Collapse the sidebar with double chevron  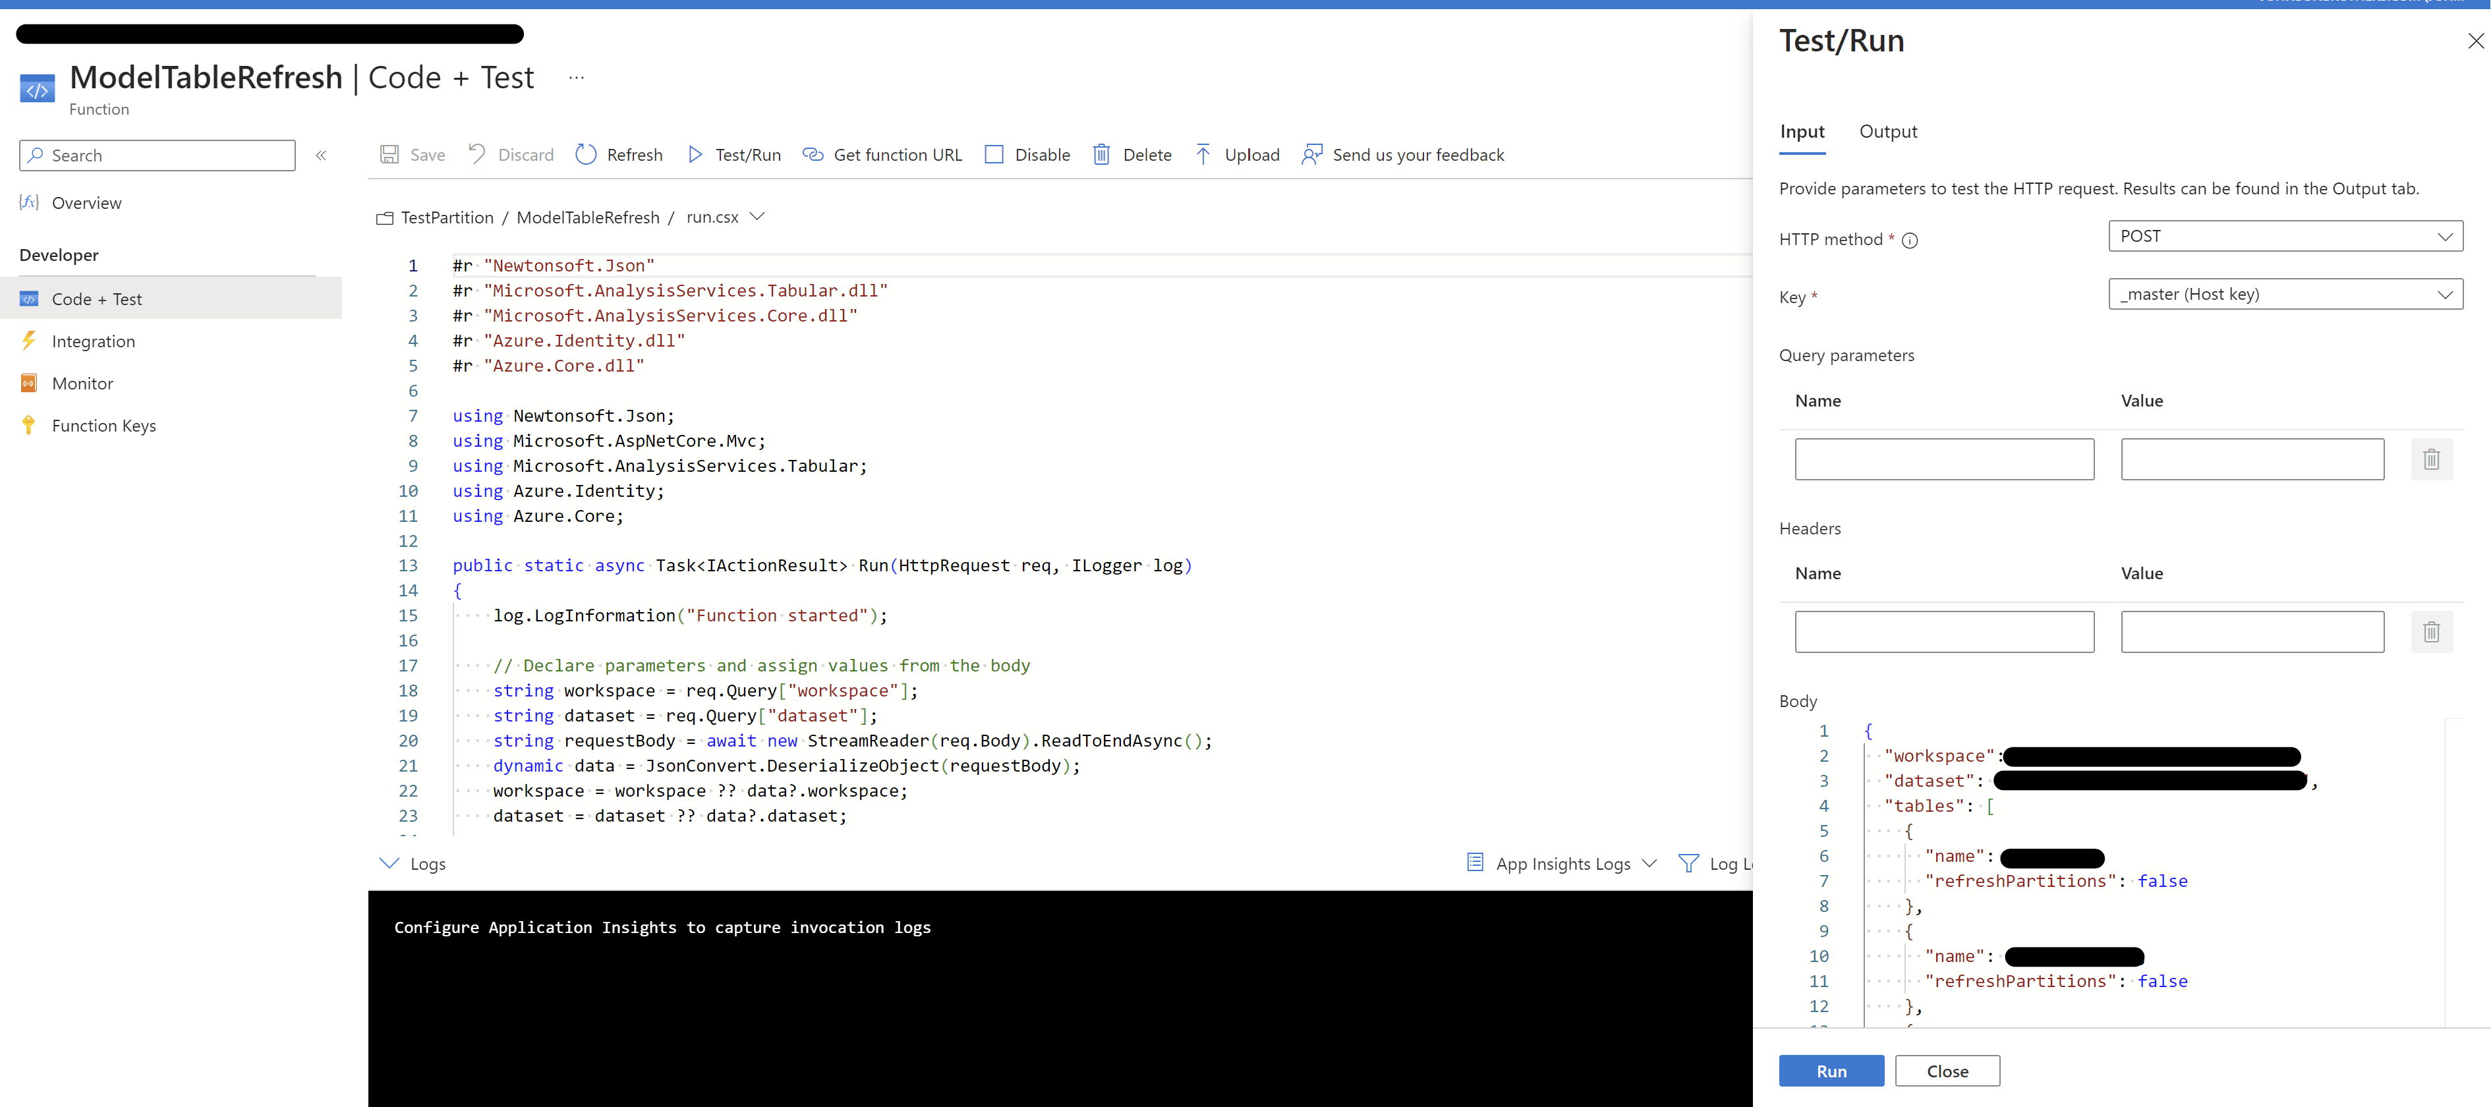[321, 156]
